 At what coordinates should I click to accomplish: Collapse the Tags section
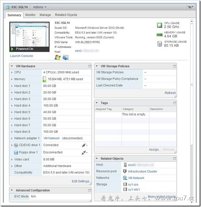click(x=97, y=103)
